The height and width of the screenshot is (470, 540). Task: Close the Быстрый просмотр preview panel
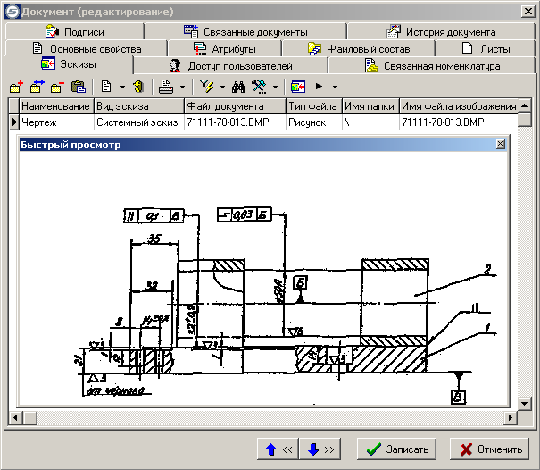pos(499,144)
